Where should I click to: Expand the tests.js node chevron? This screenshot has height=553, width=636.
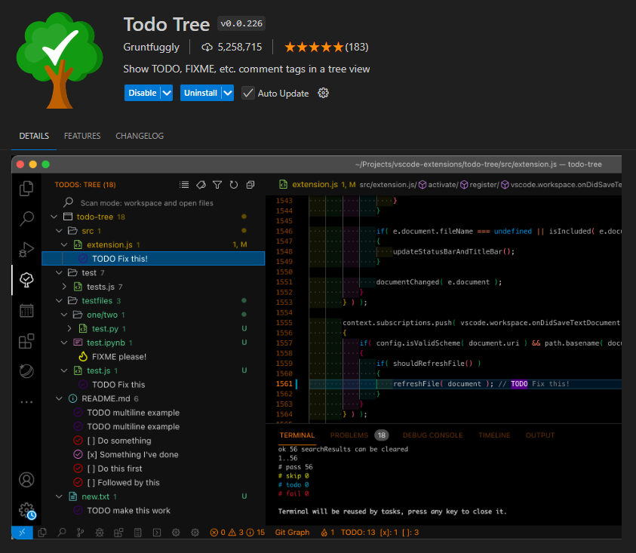click(x=64, y=287)
